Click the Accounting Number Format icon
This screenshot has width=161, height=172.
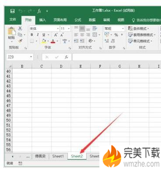(107, 35)
